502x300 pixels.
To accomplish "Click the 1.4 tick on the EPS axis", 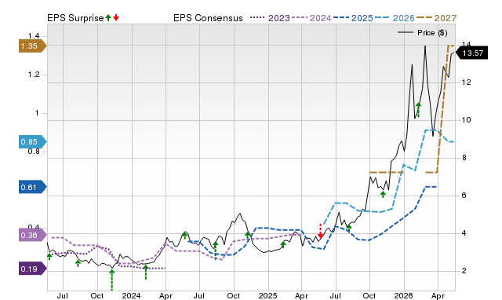I will [x=33, y=35].
